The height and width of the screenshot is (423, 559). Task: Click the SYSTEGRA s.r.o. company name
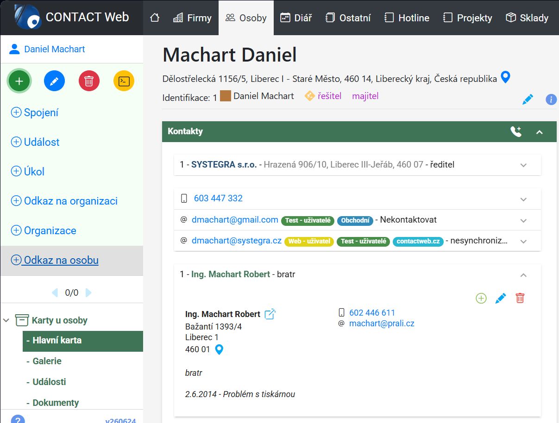click(x=224, y=164)
